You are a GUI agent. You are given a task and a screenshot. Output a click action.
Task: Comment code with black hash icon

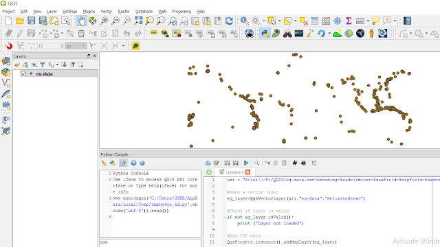tap(295, 163)
